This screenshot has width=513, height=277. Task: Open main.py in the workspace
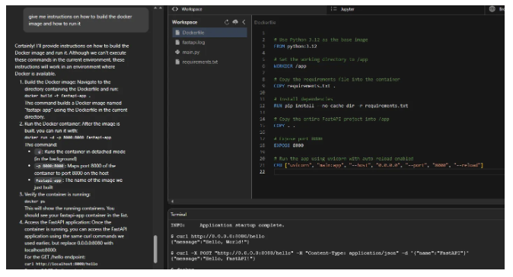(191, 53)
